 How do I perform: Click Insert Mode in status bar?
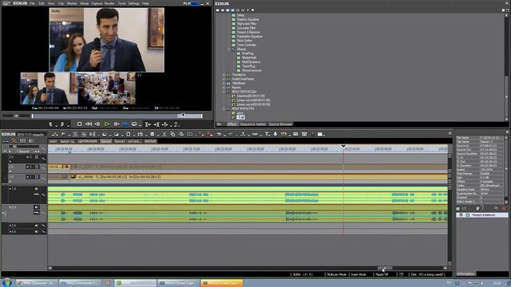358,274
